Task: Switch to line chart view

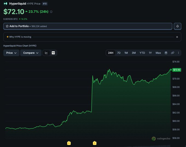Action: coord(46,53)
